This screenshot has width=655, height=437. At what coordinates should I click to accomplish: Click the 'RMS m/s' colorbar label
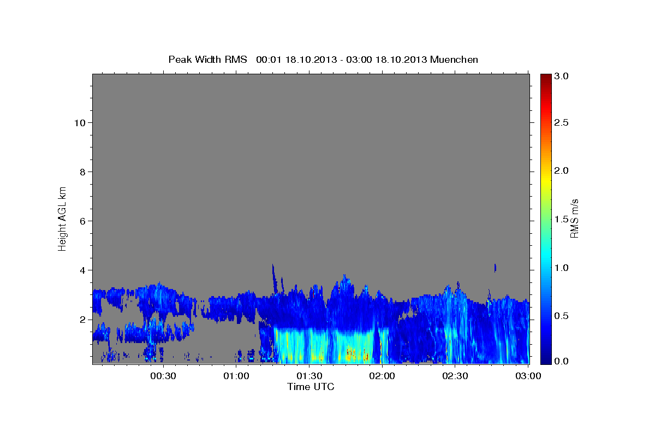(574, 218)
